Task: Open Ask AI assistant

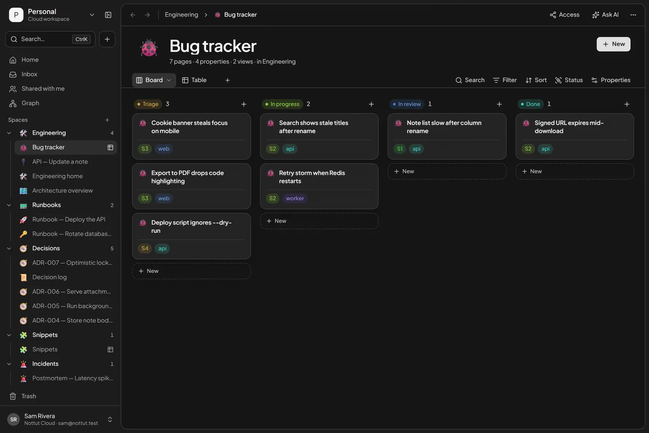Action: 605,15
